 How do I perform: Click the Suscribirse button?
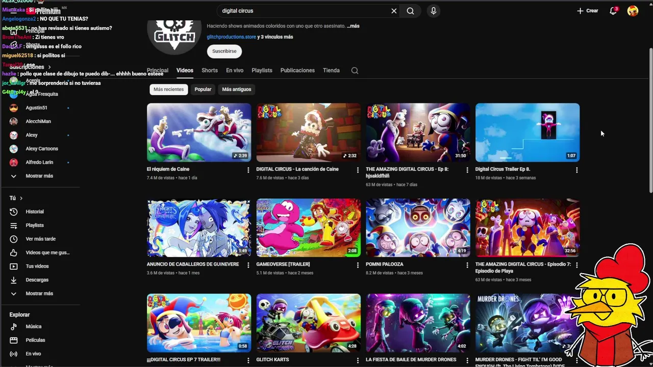[x=224, y=51]
